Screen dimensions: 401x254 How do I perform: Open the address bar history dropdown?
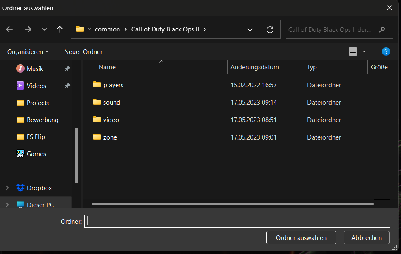(x=250, y=30)
